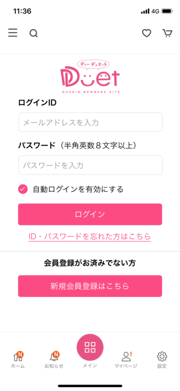Focus the メールアドレスを入力 field
Viewport: 180px width, 391px height.
click(90, 122)
